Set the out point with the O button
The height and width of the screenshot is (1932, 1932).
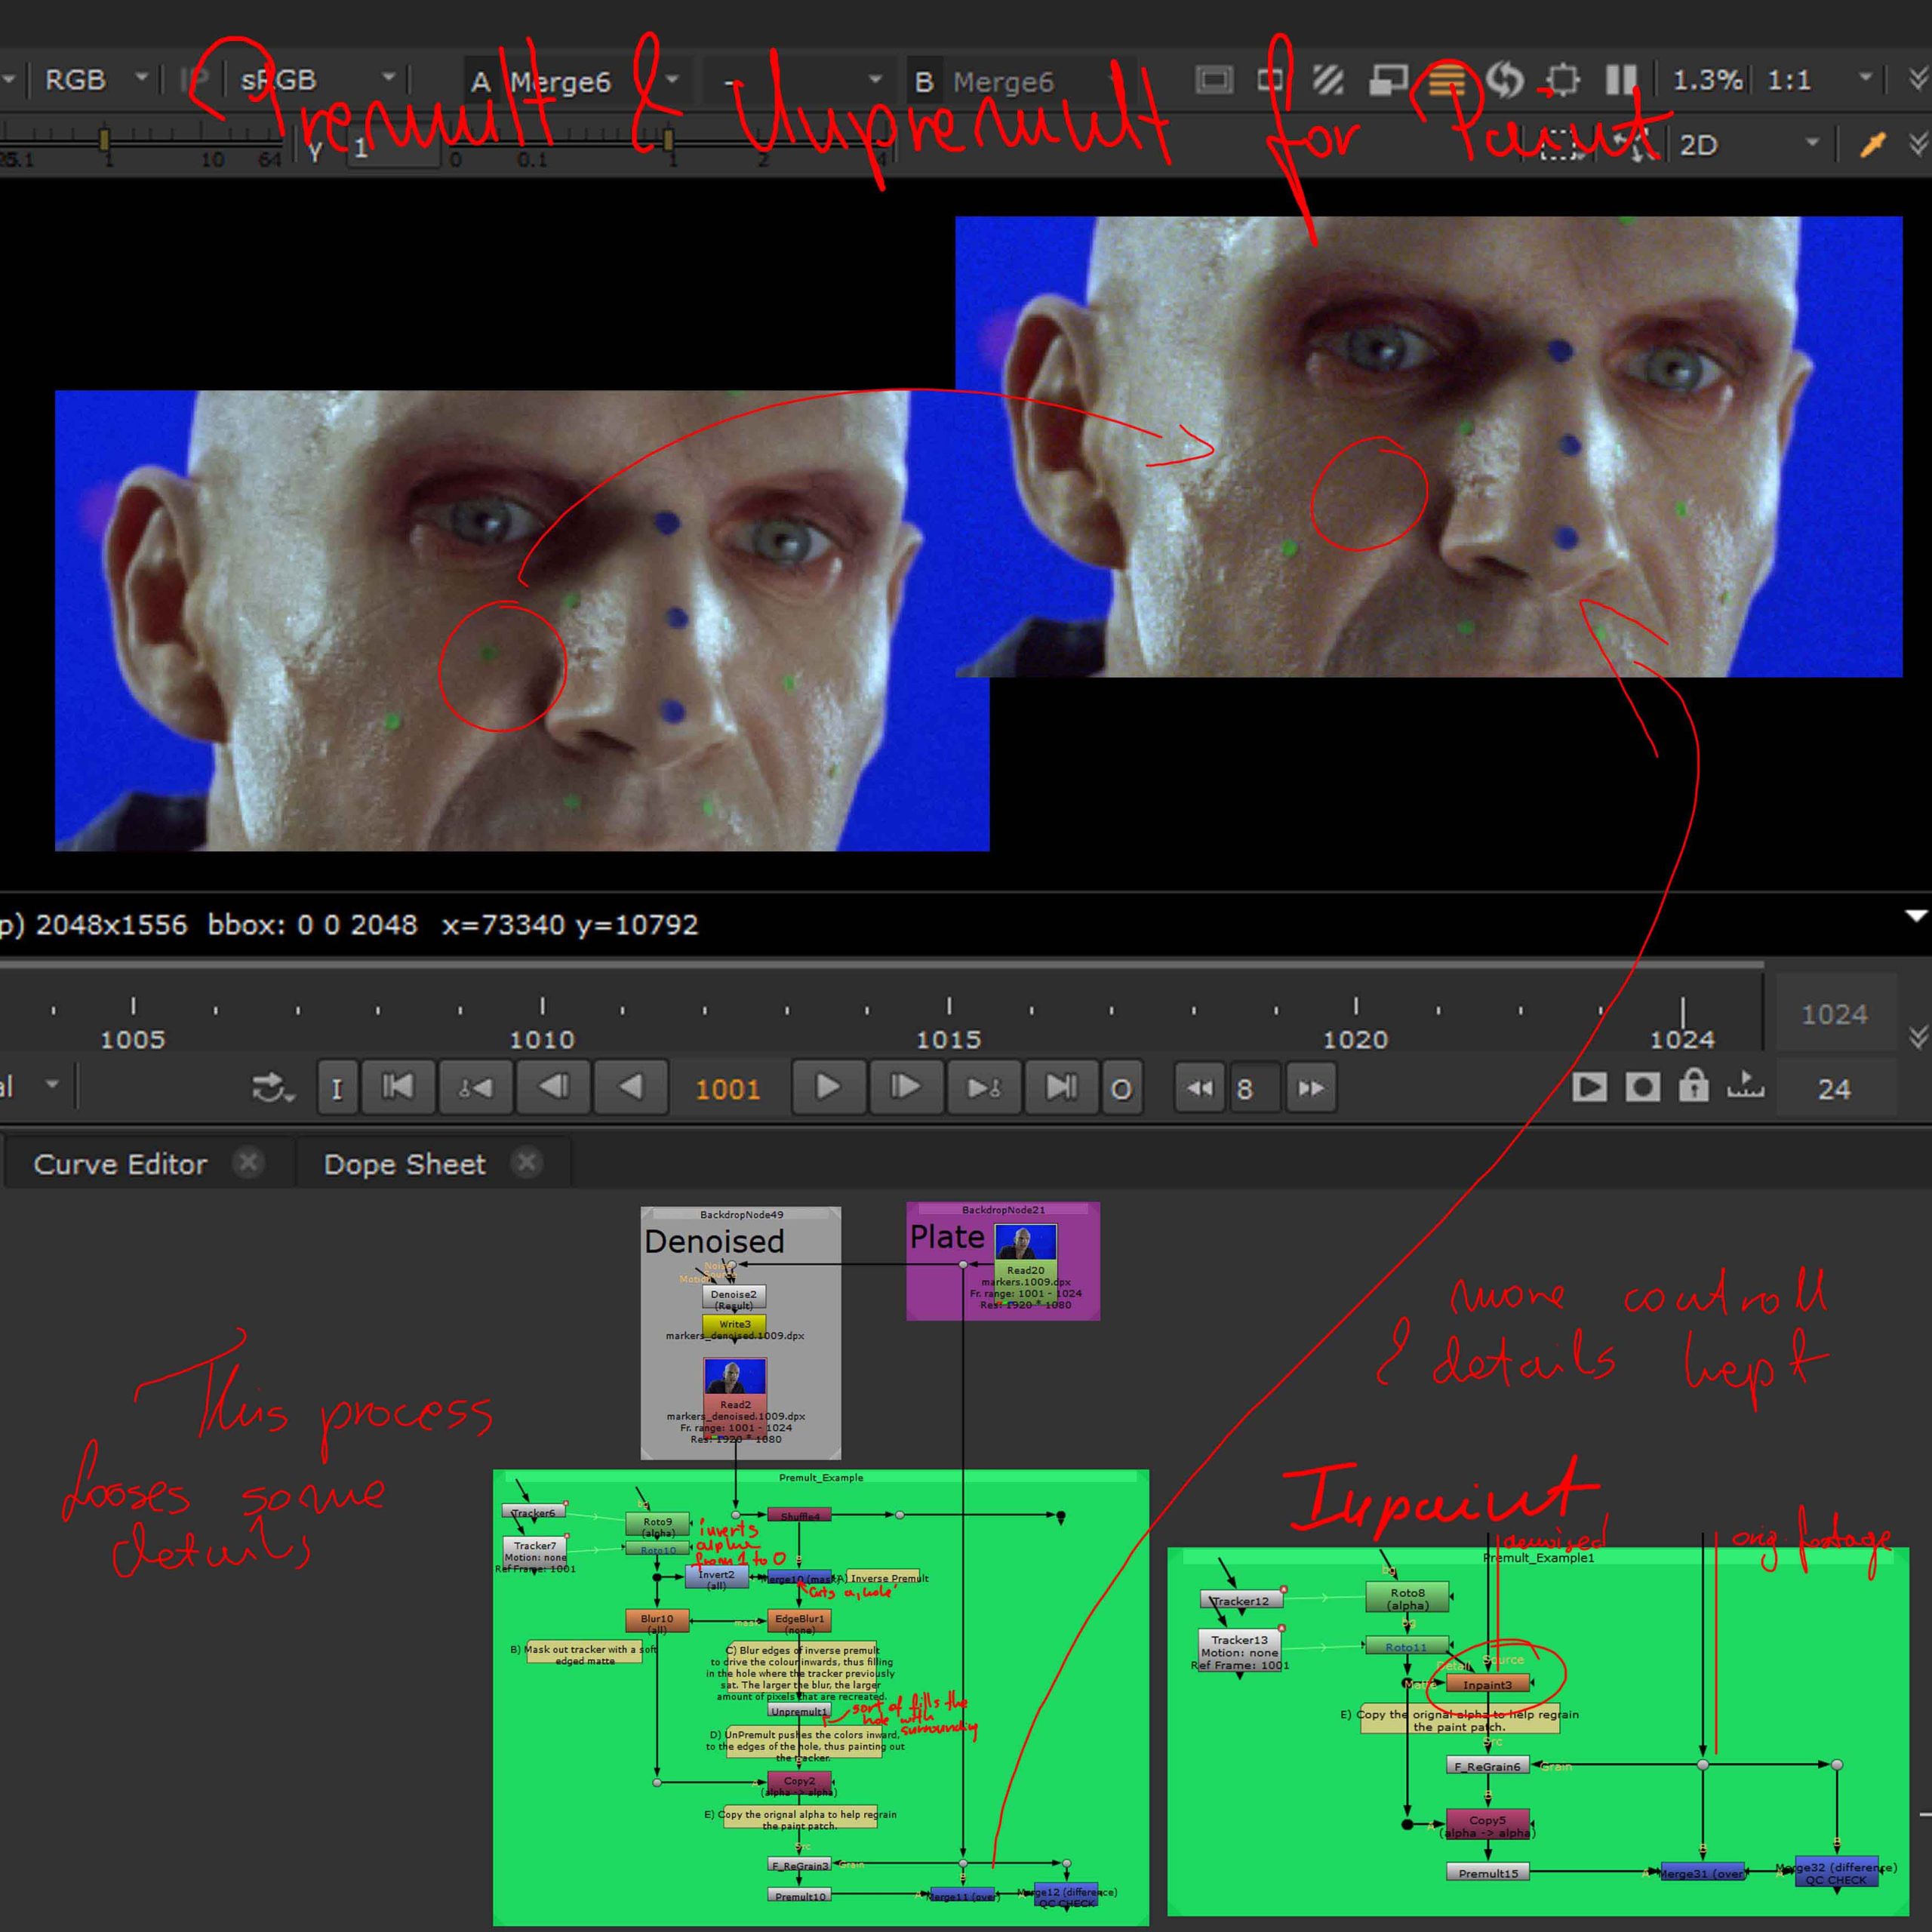click(x=1121, y=1088)
